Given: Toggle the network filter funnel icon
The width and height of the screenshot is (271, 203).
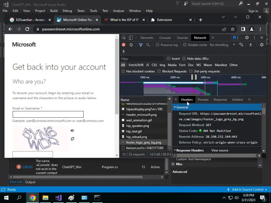Looking at the screenshot, I should point(141,45).
